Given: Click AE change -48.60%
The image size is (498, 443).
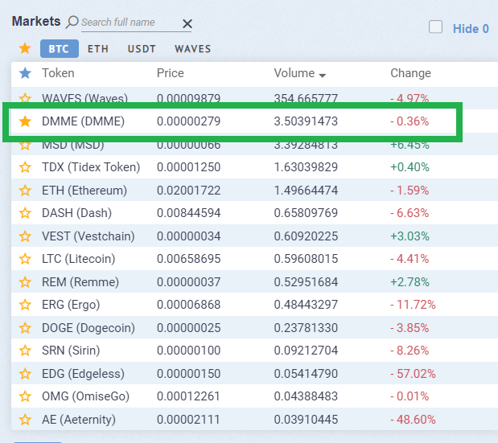Looking at the screenshot, I should click(x=413, y=420).
